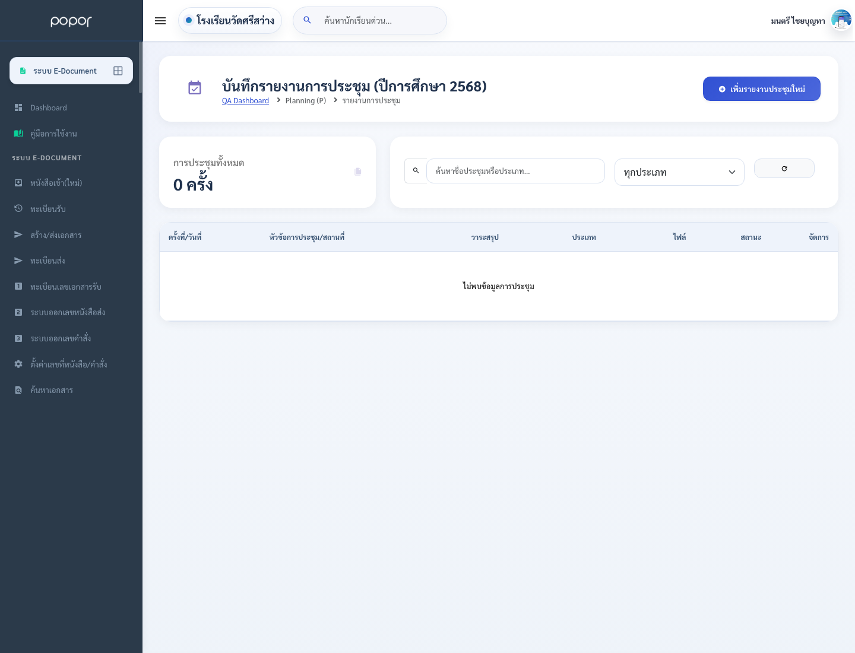Toggle the hamburger sidebar menu icon

pos(160,21)
